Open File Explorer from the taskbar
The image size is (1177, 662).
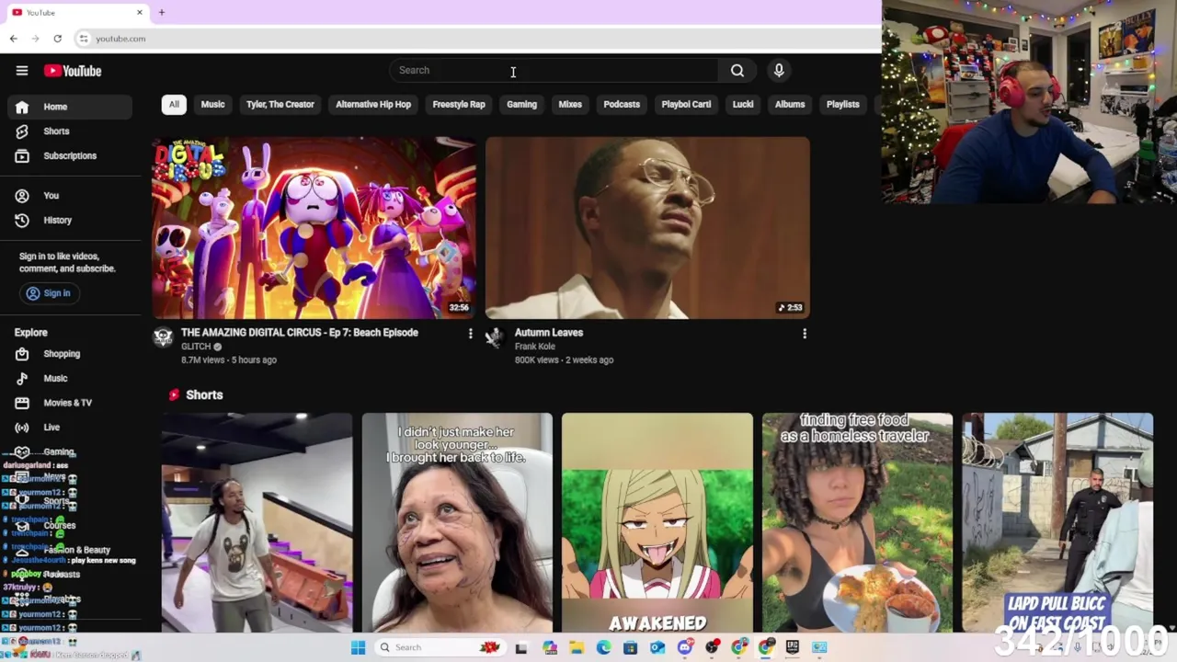pyautogui.click(x=577, y=647)
